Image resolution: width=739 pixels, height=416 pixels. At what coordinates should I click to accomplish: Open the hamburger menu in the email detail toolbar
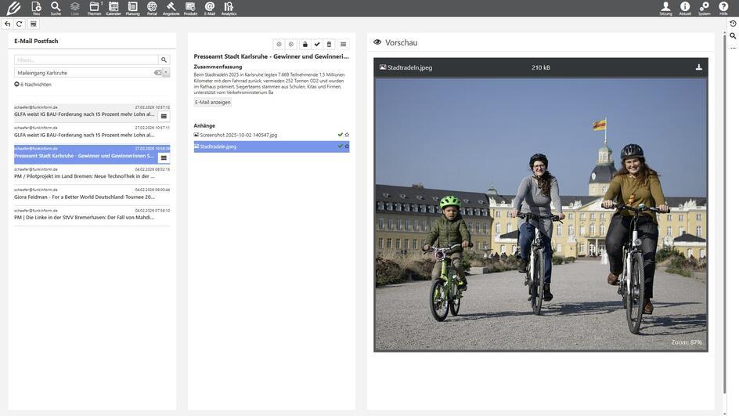pos(343,45)
